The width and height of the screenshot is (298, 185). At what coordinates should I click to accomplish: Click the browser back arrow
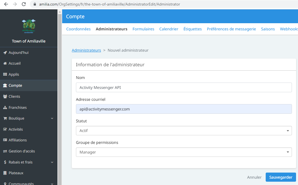tap(6, 4)
